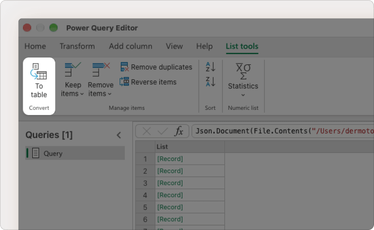Select the List tools tab
The width and height of the screenshot is (374, 230).
click(x=242, y=46)
